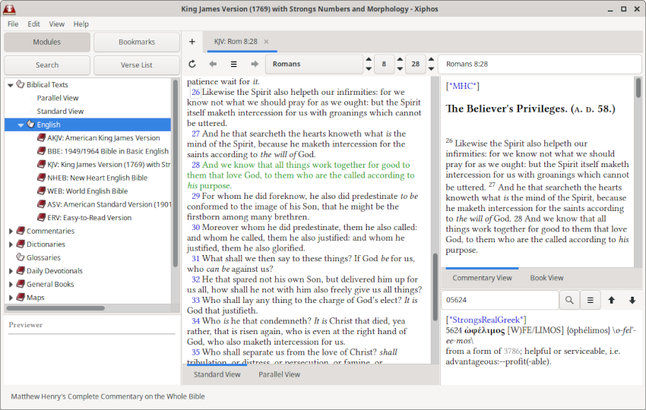This screenshot has height=410, width=646.
Task: Select WEB: World English Bible module
Action: [x=87, y=191]
